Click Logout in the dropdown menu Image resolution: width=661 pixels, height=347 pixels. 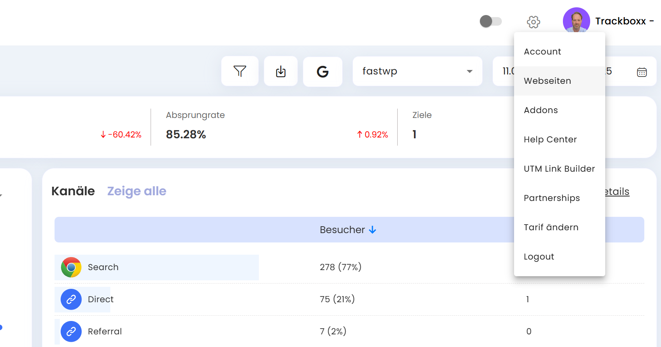pyautogui.click(x=538, y=257)
